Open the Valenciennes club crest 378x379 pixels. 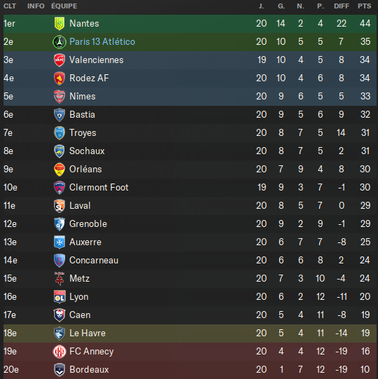click(x=59, y=60)
